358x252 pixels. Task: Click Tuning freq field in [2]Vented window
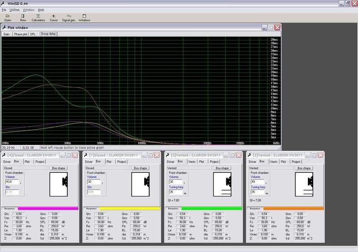tap(176, 192)
